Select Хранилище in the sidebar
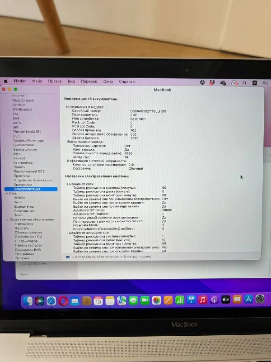This screenshot has width=271, height=362. pyautogui.click(x=23, y=185)
